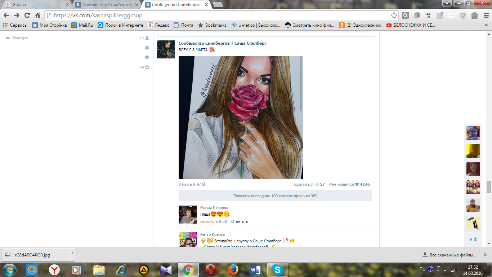Open the first friend avatar in chat sidebar
This screenshot has width=492, height=277.
tap(473, 133)
